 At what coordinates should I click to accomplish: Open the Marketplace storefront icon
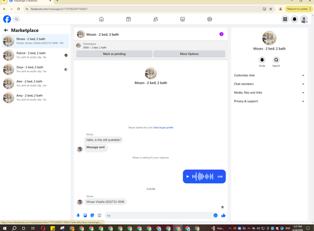[183, 19]
